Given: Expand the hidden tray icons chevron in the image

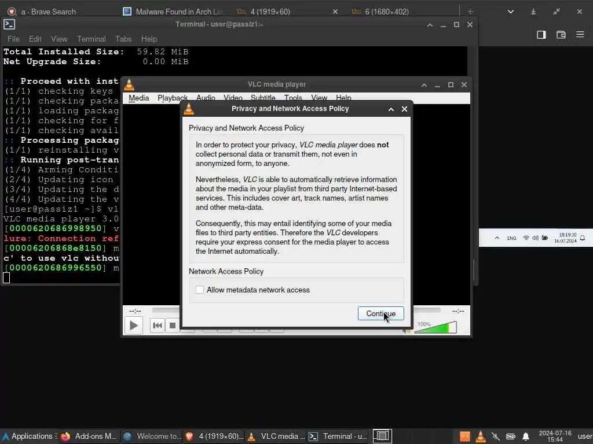Looking at the screenshot, I should click(x=497, y=238).
